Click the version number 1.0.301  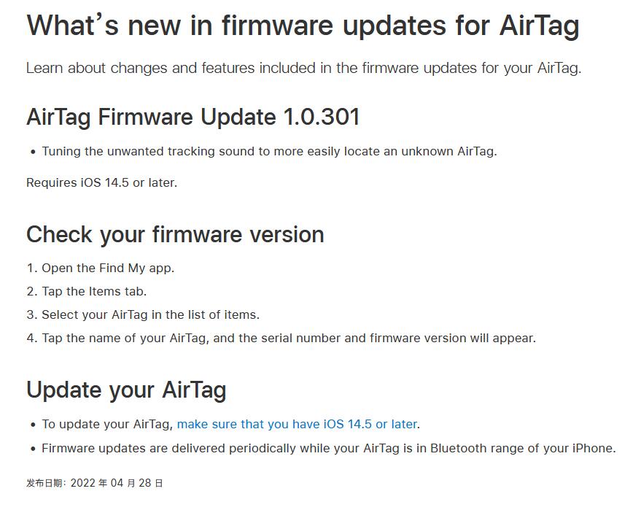[x=322, y=117]
